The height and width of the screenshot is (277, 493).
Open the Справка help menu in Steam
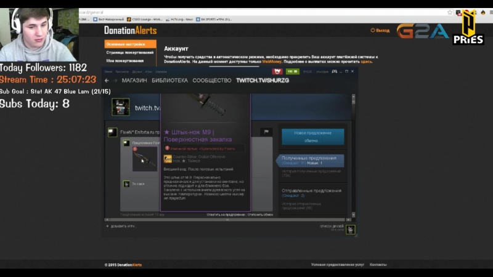point(161,71)
